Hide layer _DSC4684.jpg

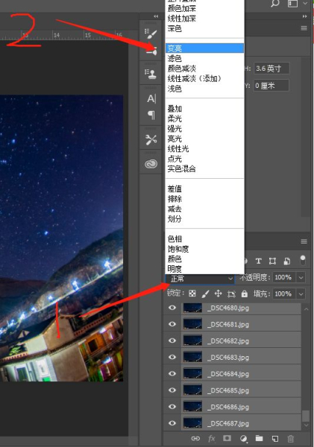click(172, 373)
